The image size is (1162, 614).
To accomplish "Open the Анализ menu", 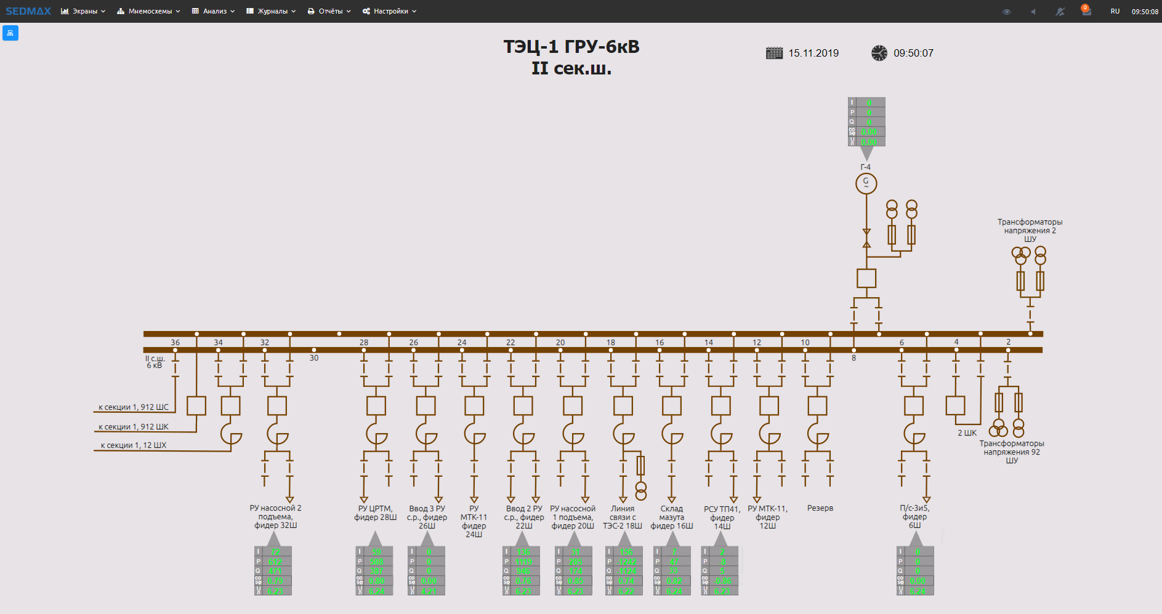I will [x=213, y=11].
